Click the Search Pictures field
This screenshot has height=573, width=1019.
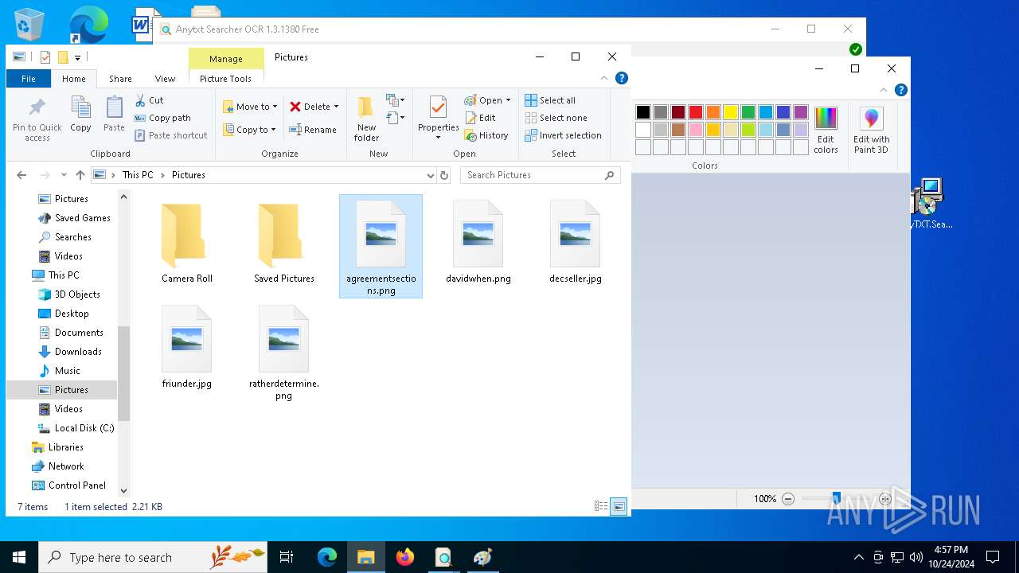[x=541, y=175]
